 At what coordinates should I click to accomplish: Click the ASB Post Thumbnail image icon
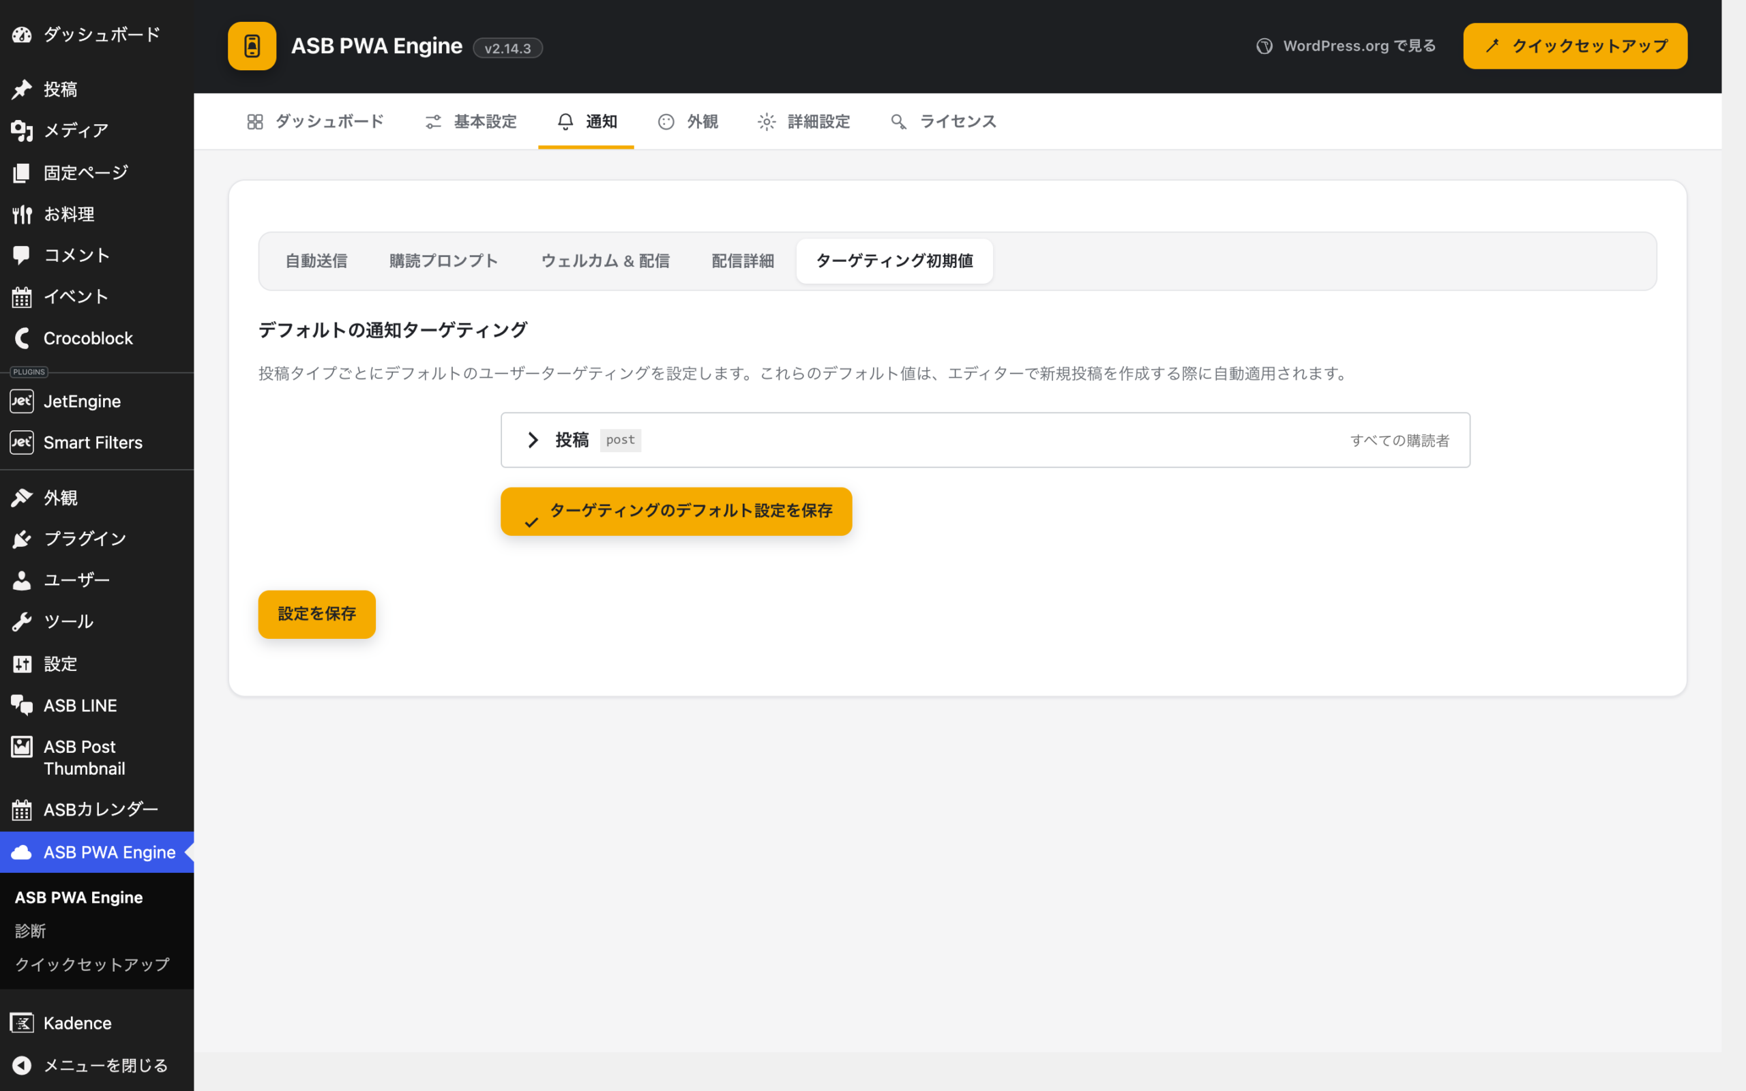[22, 747]
